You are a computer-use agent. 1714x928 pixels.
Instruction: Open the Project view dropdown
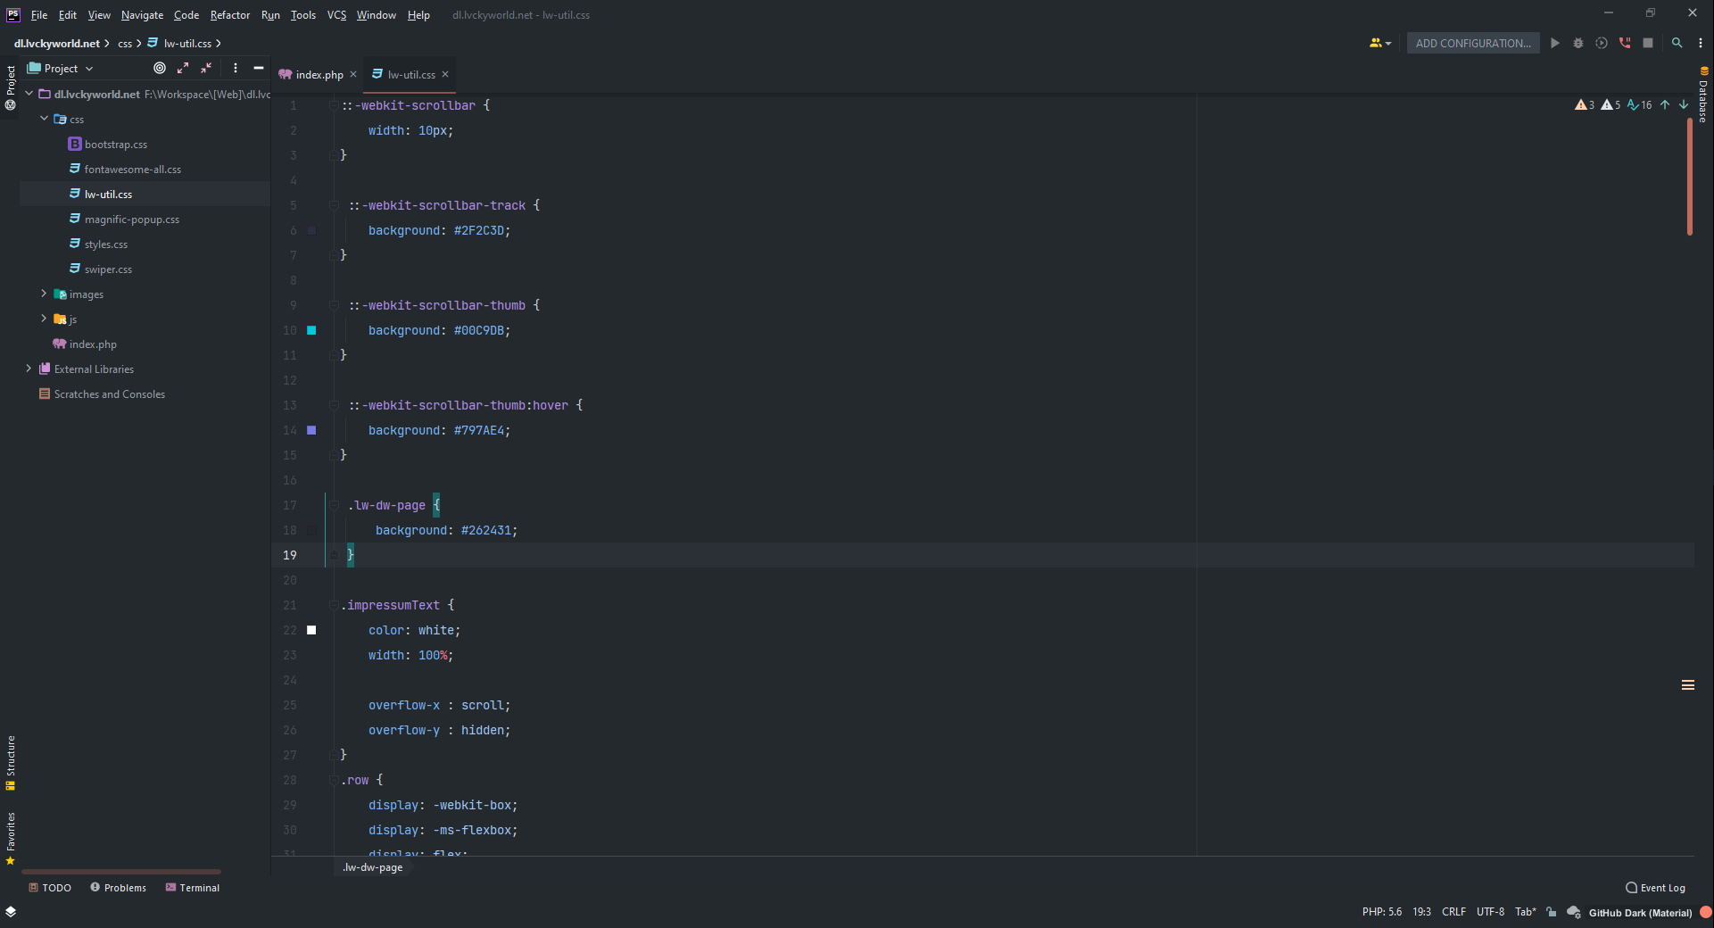point(61,69)
